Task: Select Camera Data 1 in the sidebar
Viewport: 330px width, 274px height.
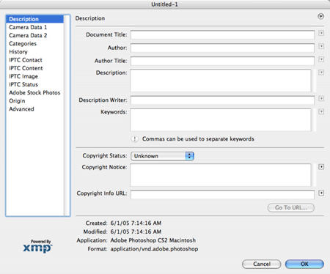Action: coord(28,27)
